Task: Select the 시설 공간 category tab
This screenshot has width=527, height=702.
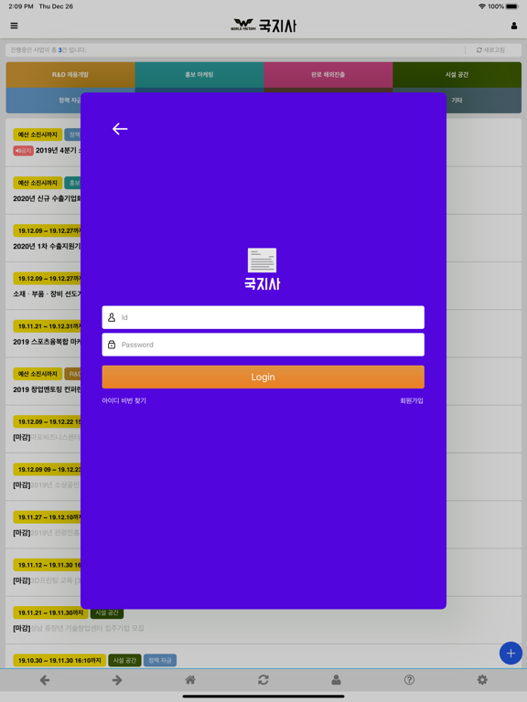Action: (x=457, y=75)
